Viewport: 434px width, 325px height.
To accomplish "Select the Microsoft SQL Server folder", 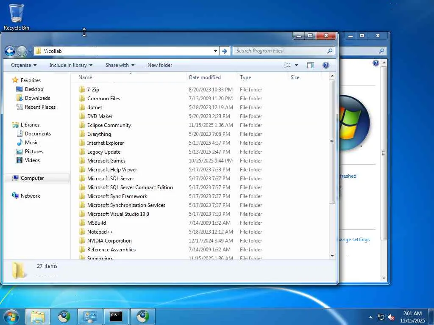I will (x=199, y=178).
